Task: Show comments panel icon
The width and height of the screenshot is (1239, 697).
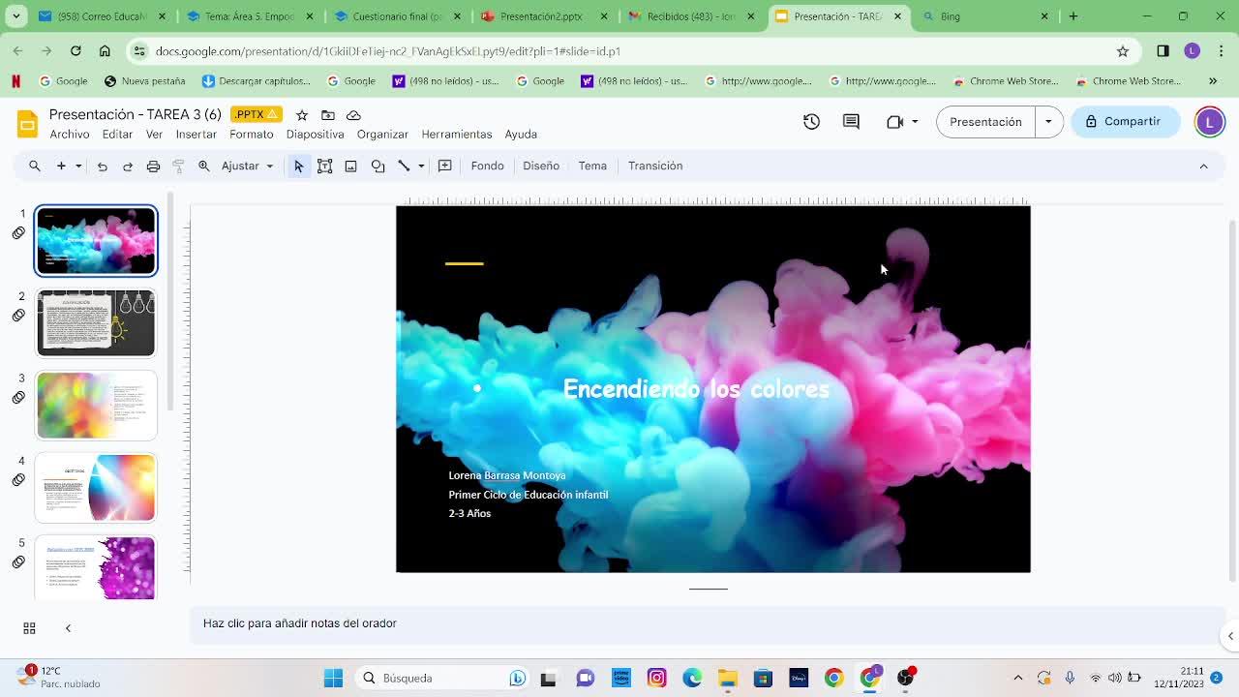Action: pyautogui.click(x=851, y=122)
